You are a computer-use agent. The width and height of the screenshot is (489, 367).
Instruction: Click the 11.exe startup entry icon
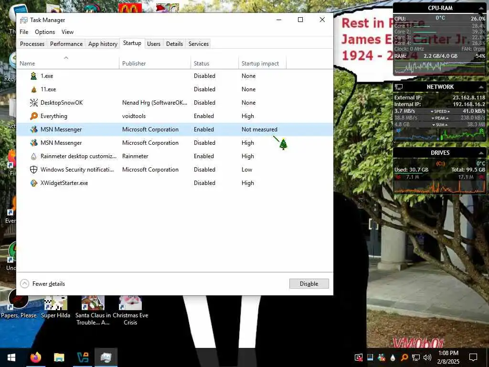[34, 89]
